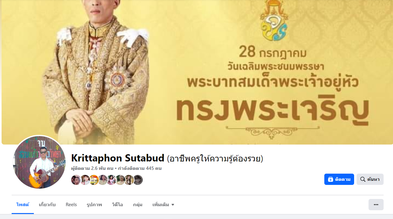Click the ติดตาม follow button

[339, 179]
